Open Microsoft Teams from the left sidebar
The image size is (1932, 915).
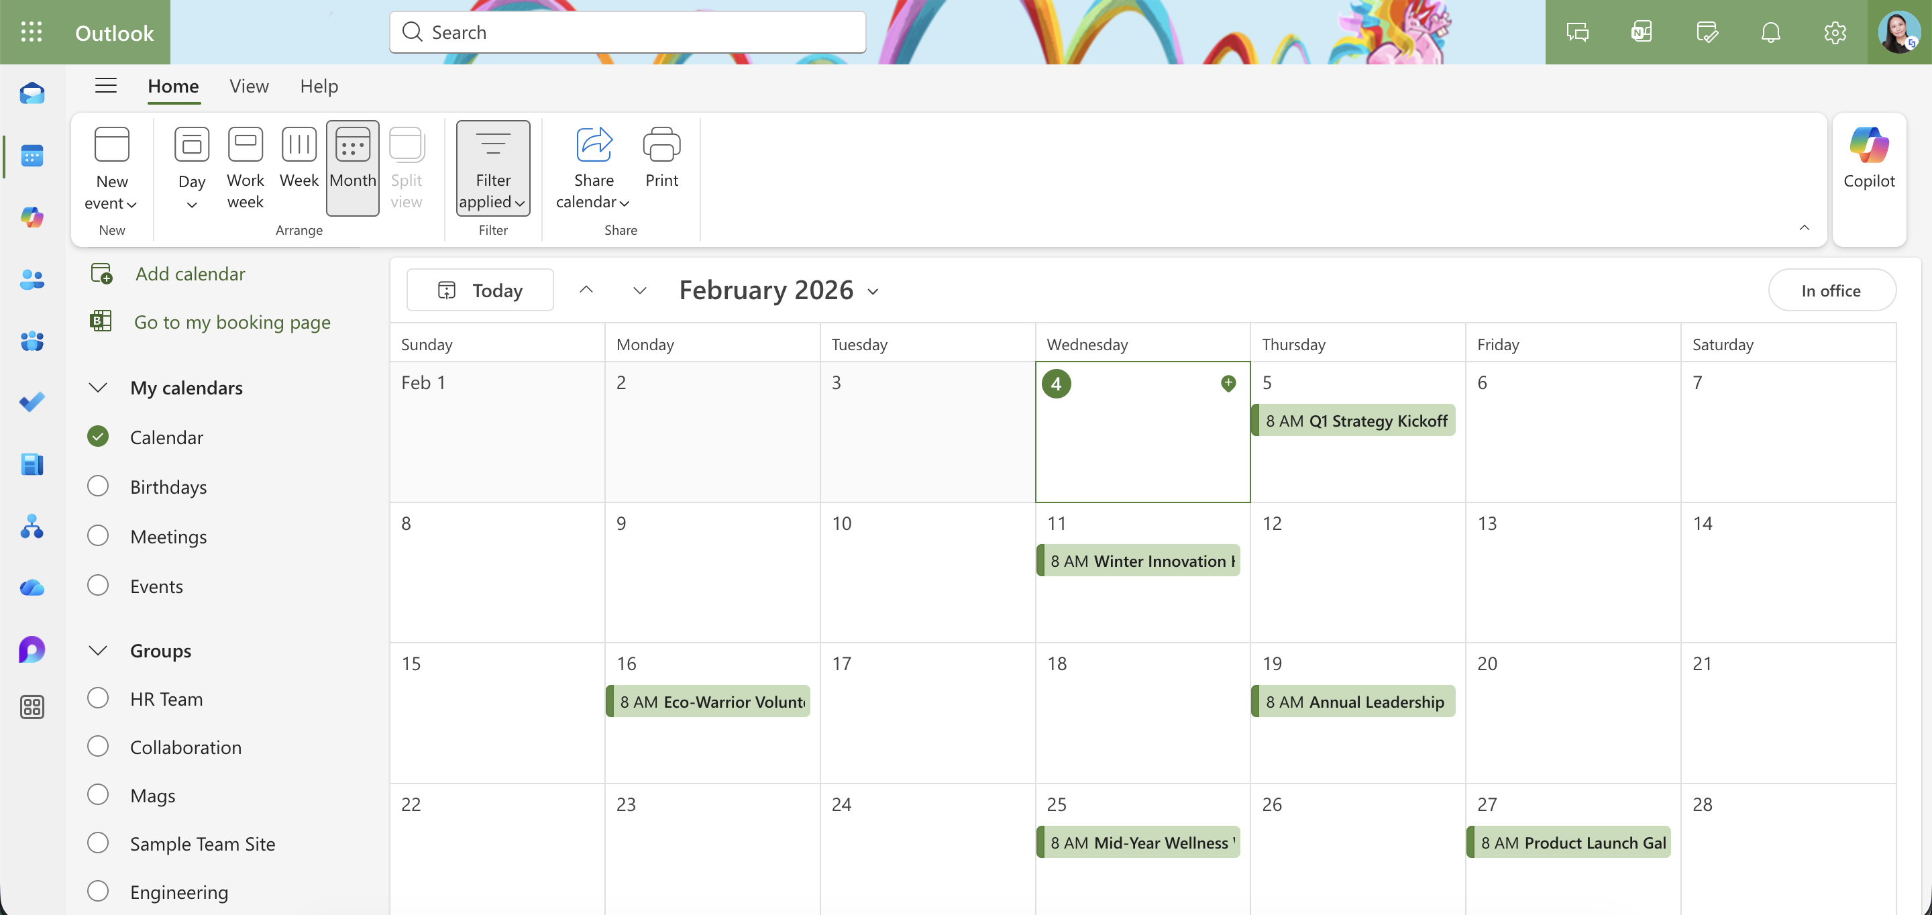point(32,341)
